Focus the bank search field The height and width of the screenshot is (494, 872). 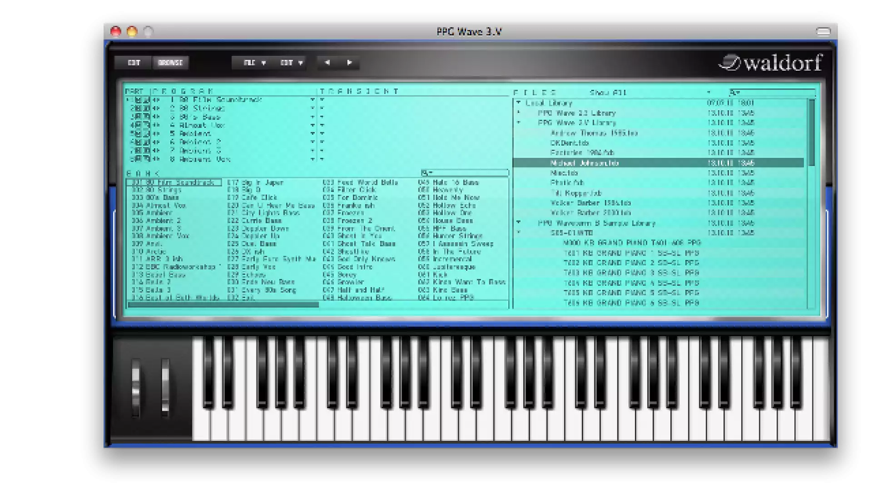464,173
